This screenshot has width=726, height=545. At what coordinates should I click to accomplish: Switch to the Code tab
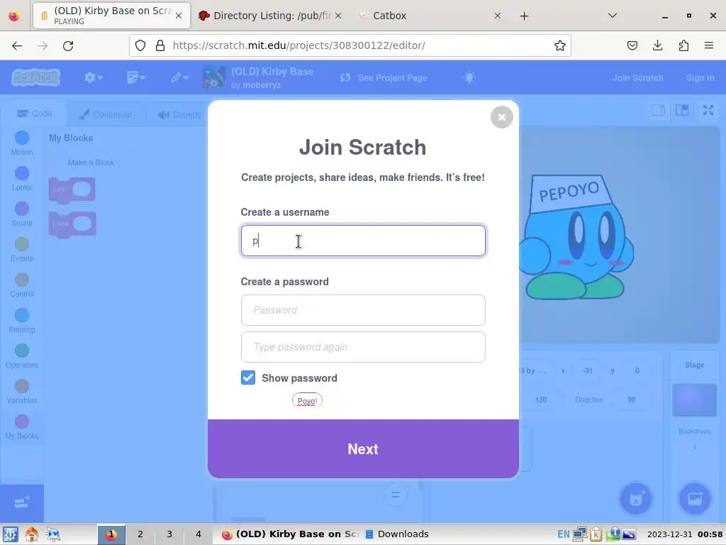[34, 114]
